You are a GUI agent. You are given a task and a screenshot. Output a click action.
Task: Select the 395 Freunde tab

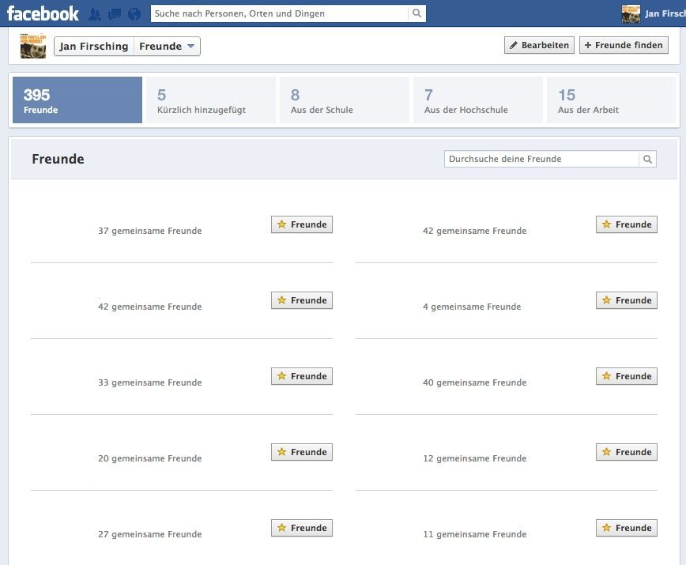(77, 100)
